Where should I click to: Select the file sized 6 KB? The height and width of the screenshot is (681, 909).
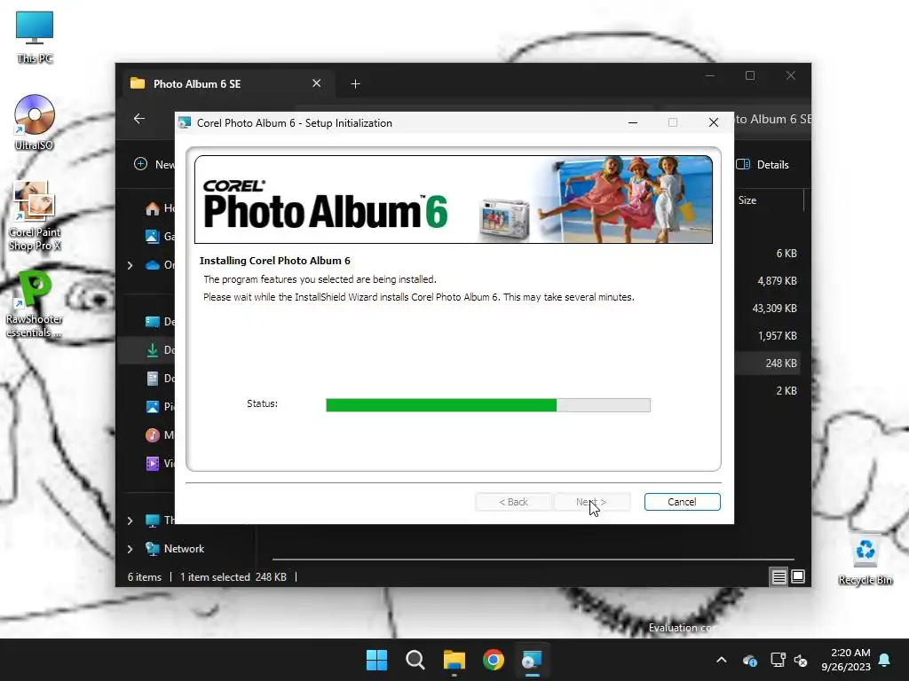pyautogui.click(x=786, y=254)
